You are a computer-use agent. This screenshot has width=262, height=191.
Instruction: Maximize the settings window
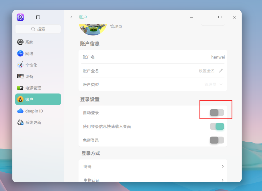click(x=220, y=17)
